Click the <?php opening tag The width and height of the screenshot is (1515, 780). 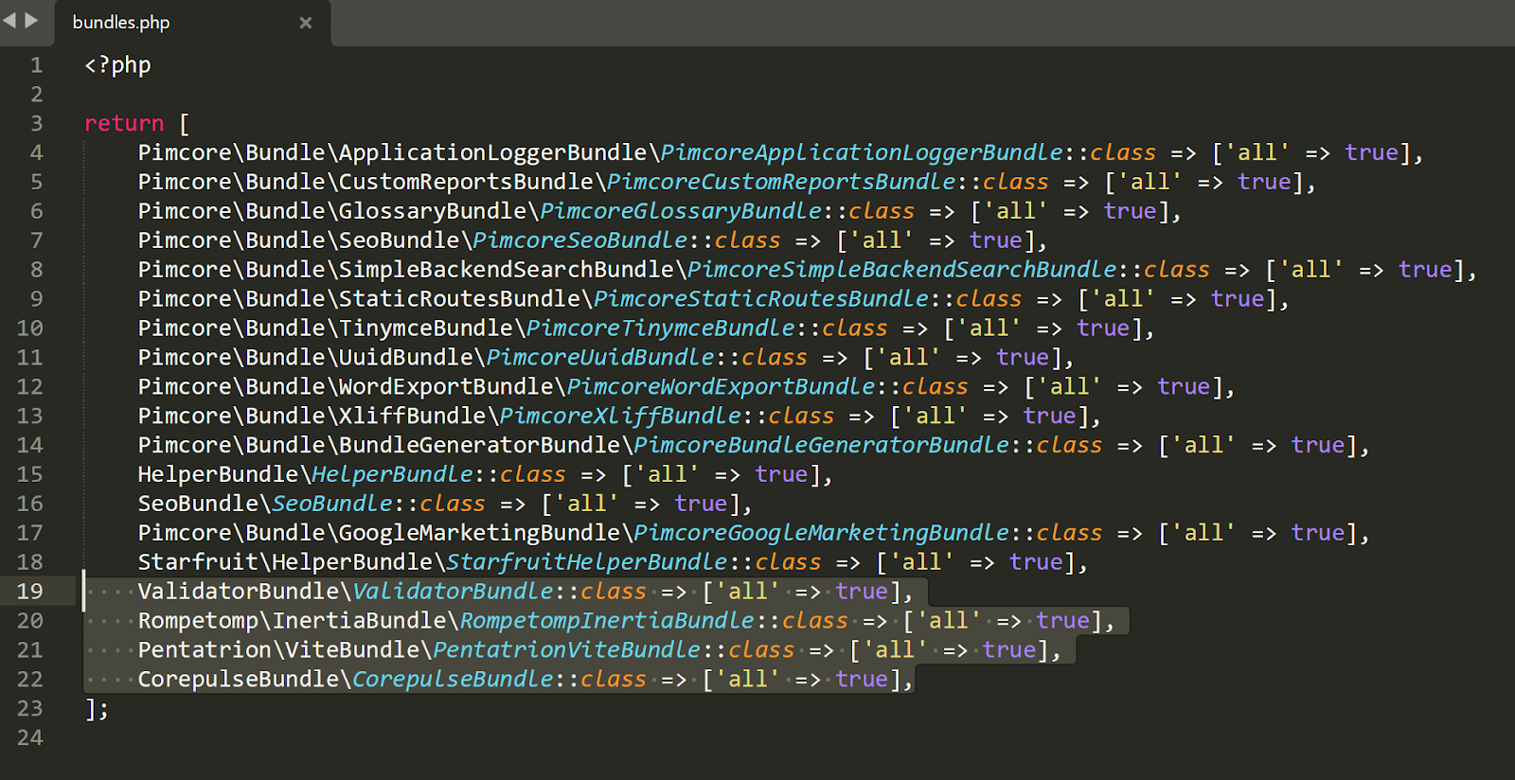point(117,65)
